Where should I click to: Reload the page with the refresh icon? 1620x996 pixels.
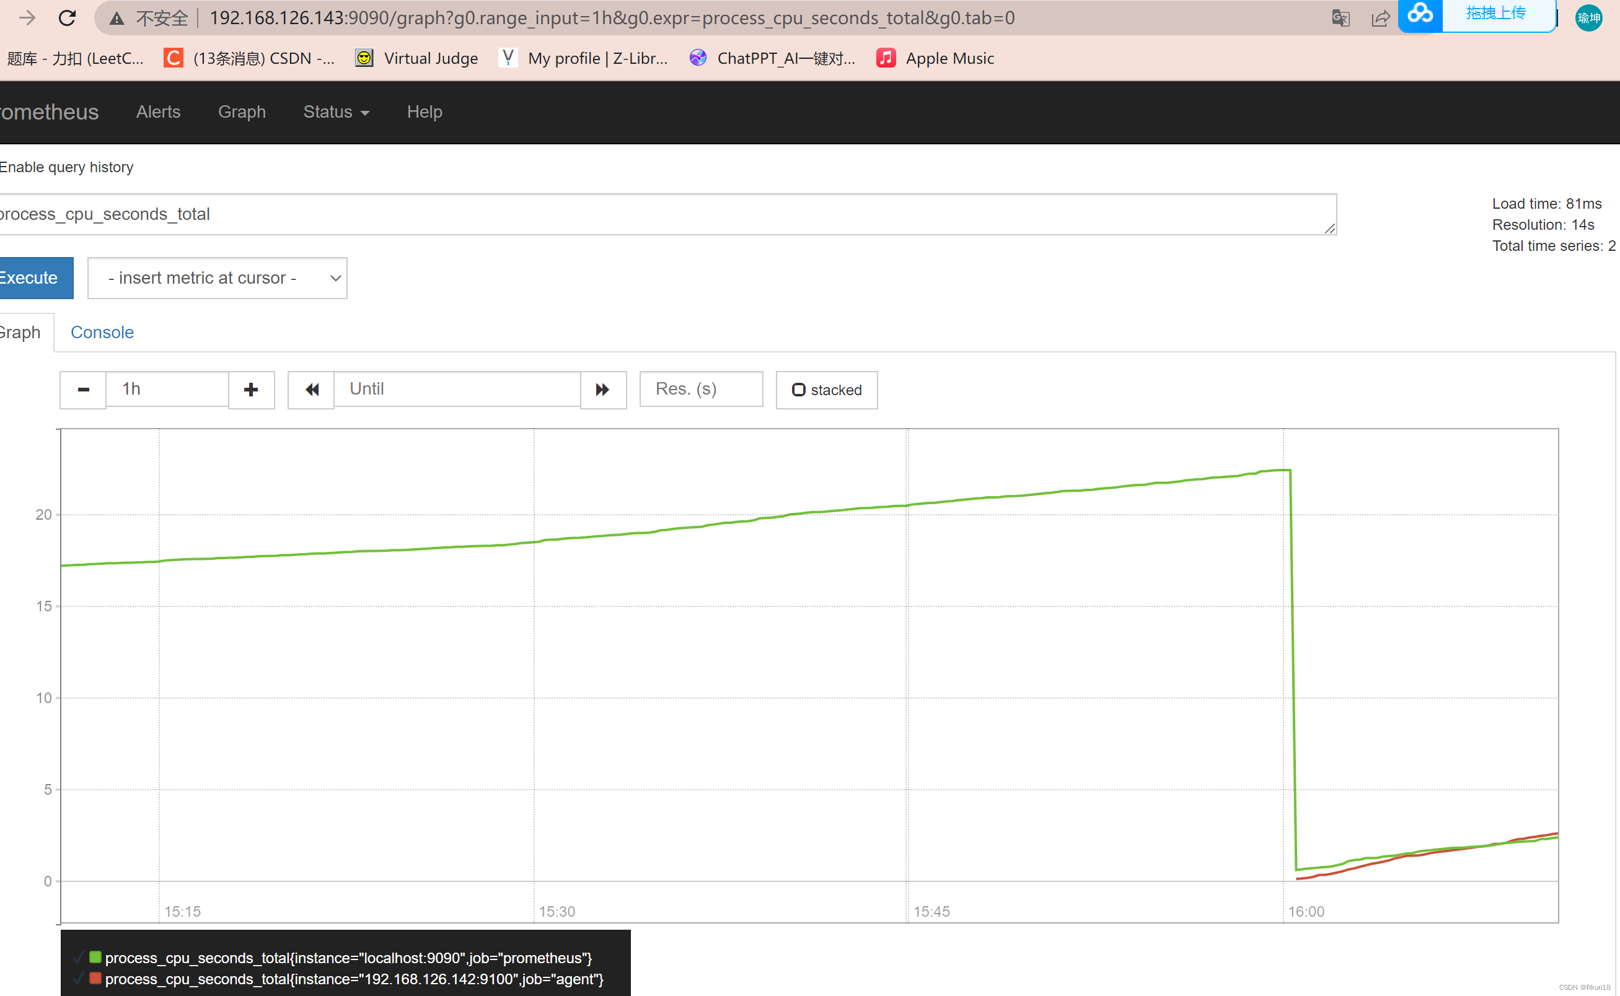click(67, 18)
